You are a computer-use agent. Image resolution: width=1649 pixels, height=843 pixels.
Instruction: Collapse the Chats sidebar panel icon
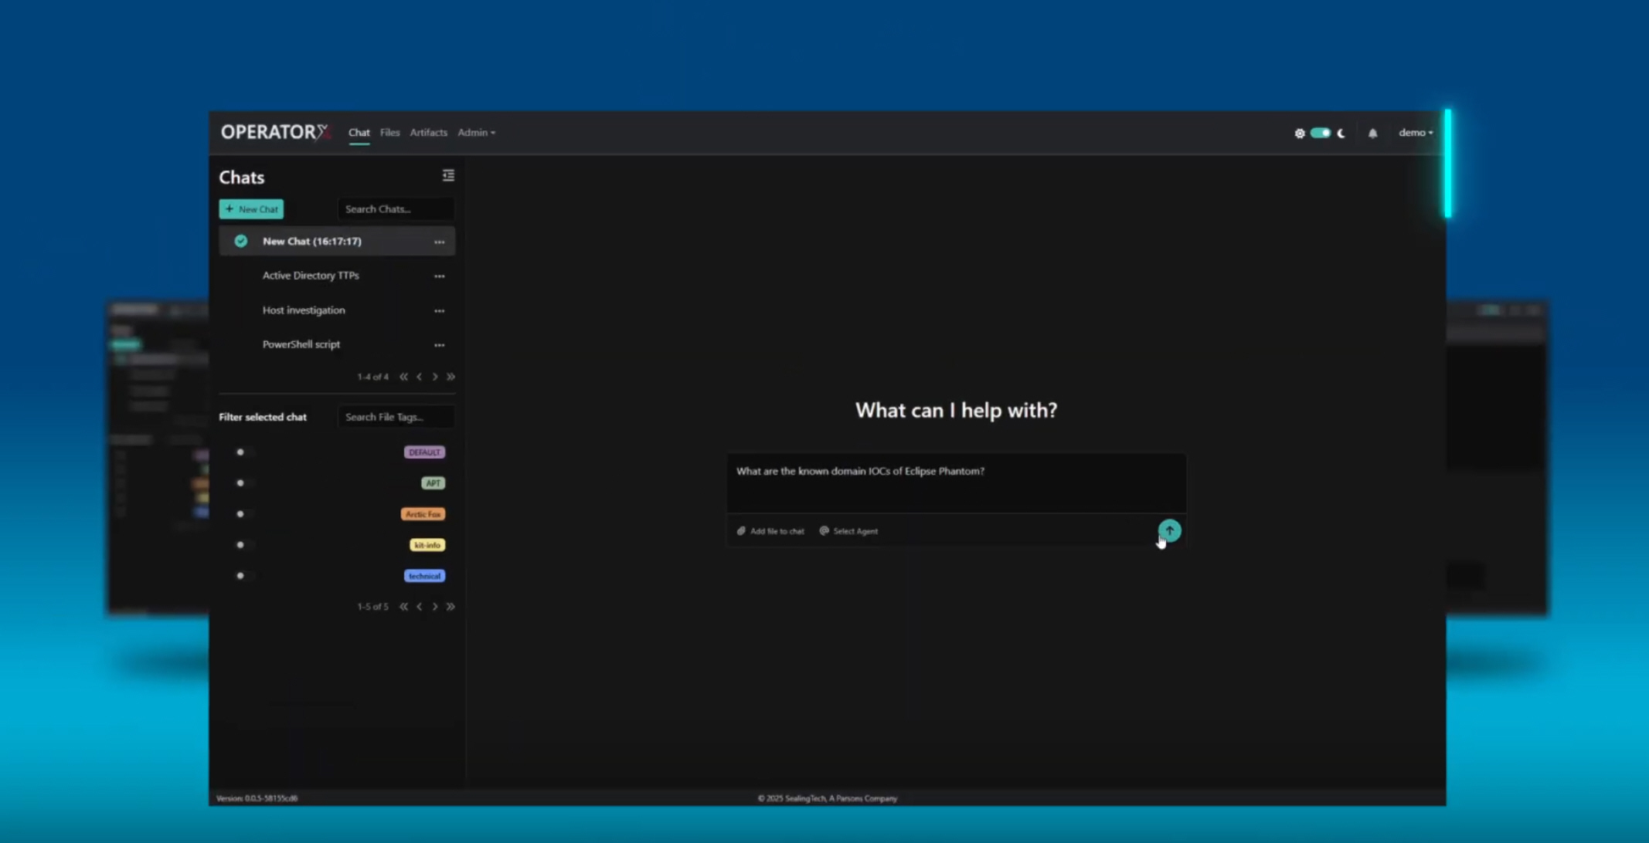pyautogui.click(x=448, y=176)
